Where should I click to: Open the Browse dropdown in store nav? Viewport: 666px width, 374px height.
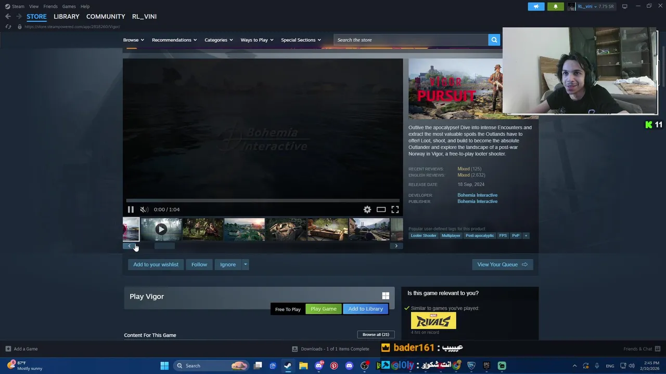coord(134,40)
